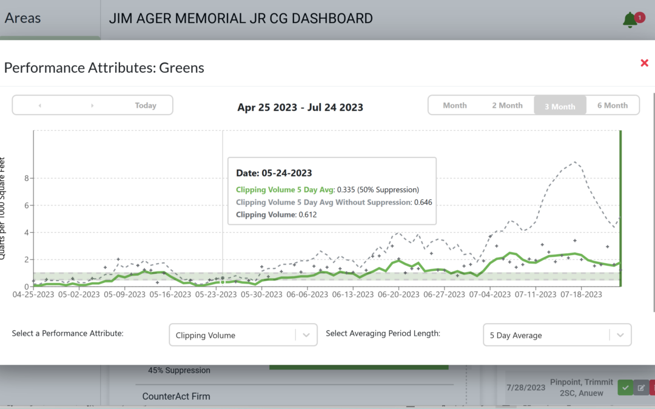Close the Performance Attributes panel with red X

coord(644,63)
